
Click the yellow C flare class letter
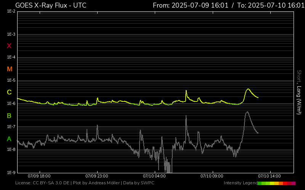point(9,92)
